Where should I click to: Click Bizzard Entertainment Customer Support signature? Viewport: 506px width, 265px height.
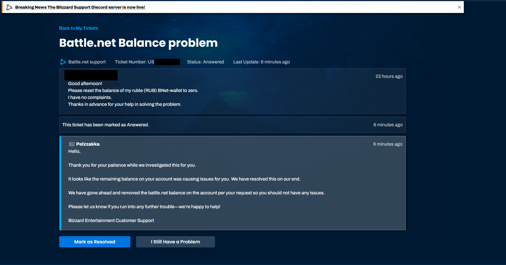point(111,221)
